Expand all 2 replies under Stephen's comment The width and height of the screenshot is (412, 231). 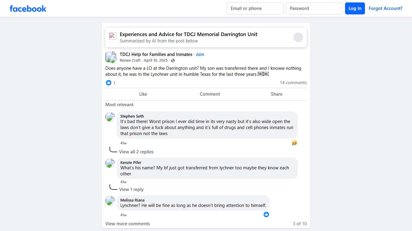[136, 152]
